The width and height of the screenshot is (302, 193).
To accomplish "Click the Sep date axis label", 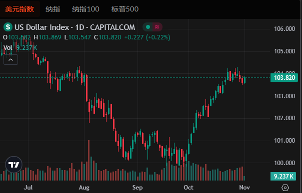I will [137, 188].
